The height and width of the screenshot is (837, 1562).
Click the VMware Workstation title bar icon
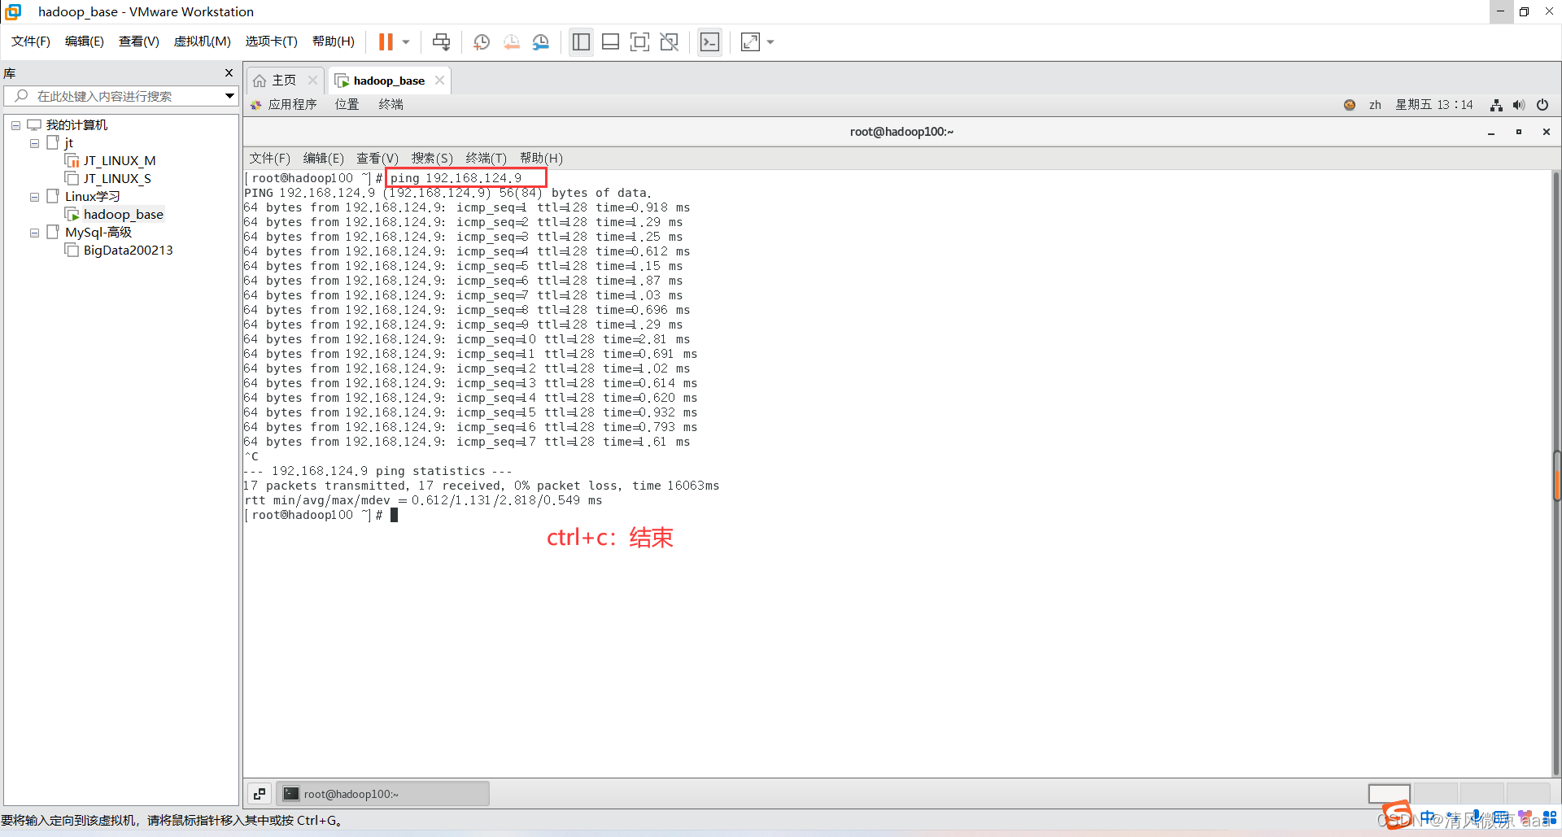tap(13, 11)
